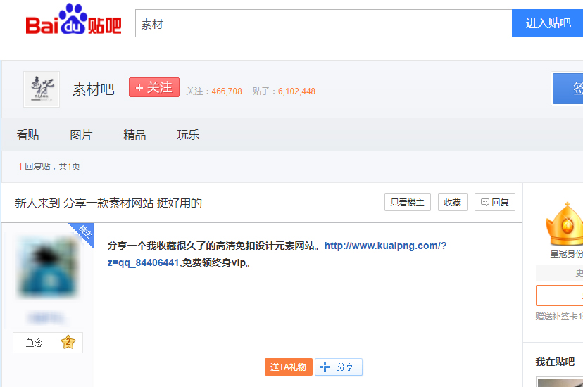Click the 进入贴吧 button
This screenshot has width=583, height=387.
pos(547,23)
